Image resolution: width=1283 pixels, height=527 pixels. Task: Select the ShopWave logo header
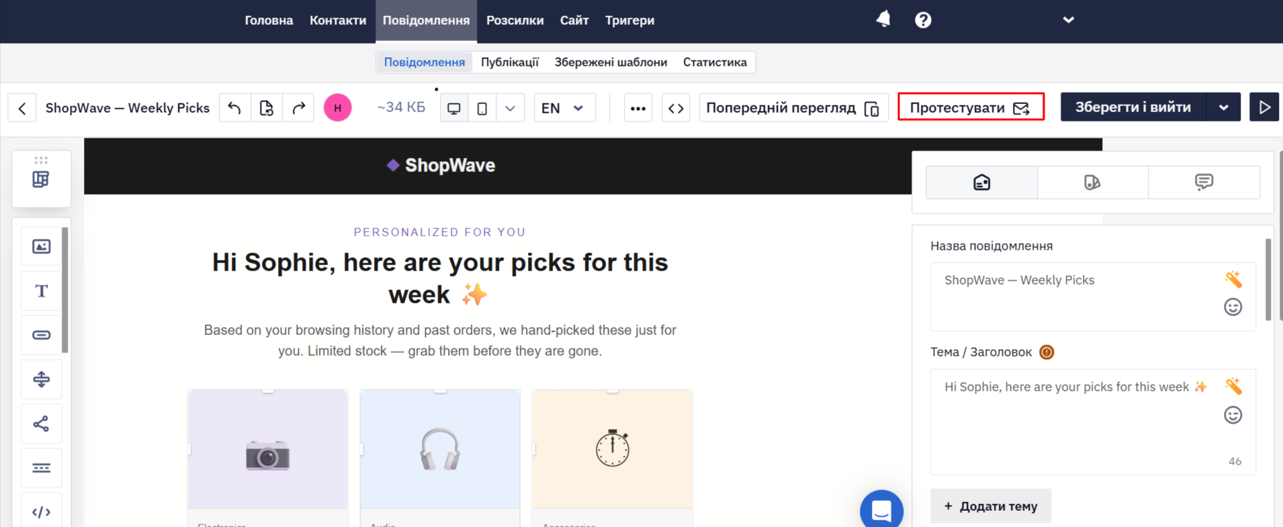(x=441, y=165)
